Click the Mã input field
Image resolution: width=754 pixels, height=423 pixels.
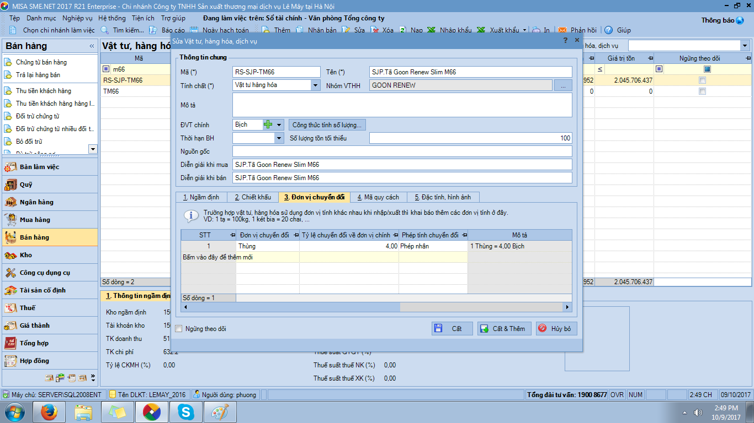pyautogui.click(x=277, y=72)
